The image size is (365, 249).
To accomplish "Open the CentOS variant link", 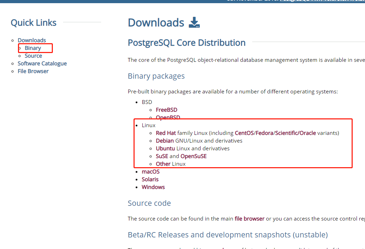I will tap(244, 133).
